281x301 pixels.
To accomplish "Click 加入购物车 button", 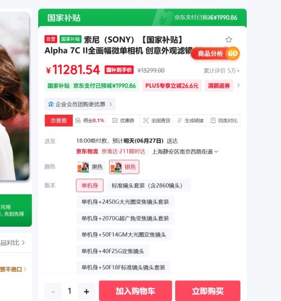I will (135, 291).
